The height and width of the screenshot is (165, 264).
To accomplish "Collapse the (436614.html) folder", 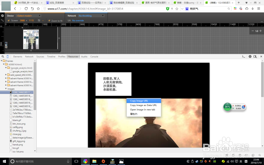I will tap(4, 64).
